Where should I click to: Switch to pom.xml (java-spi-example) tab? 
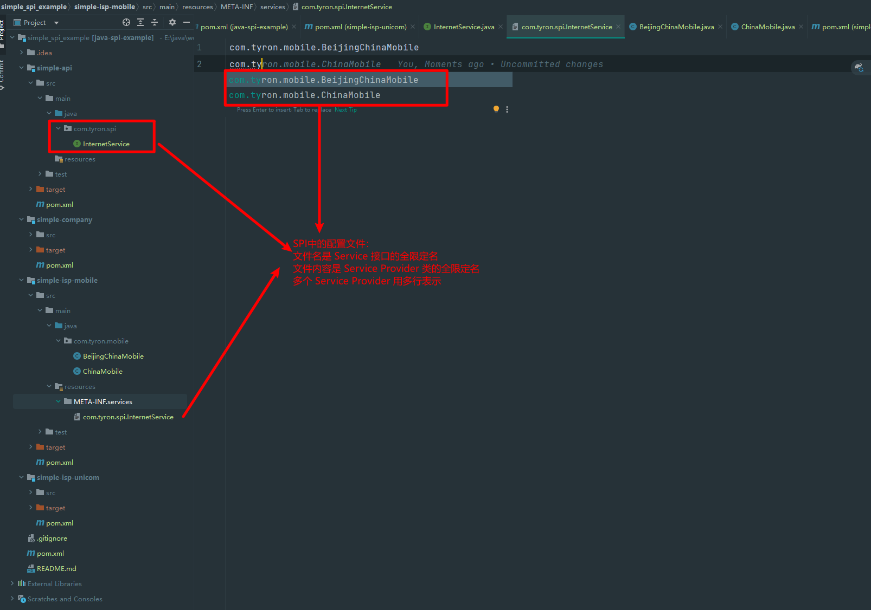[x=244, y=27]
